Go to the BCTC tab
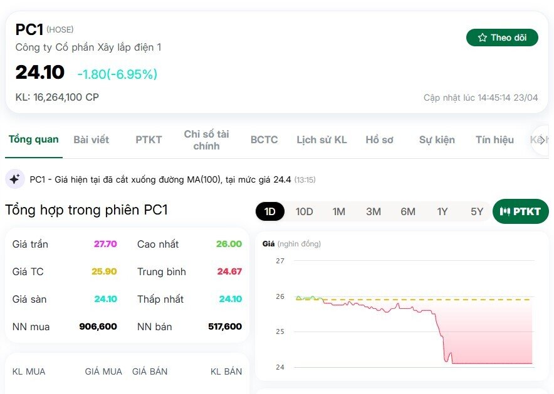 [x=264, y=139]
